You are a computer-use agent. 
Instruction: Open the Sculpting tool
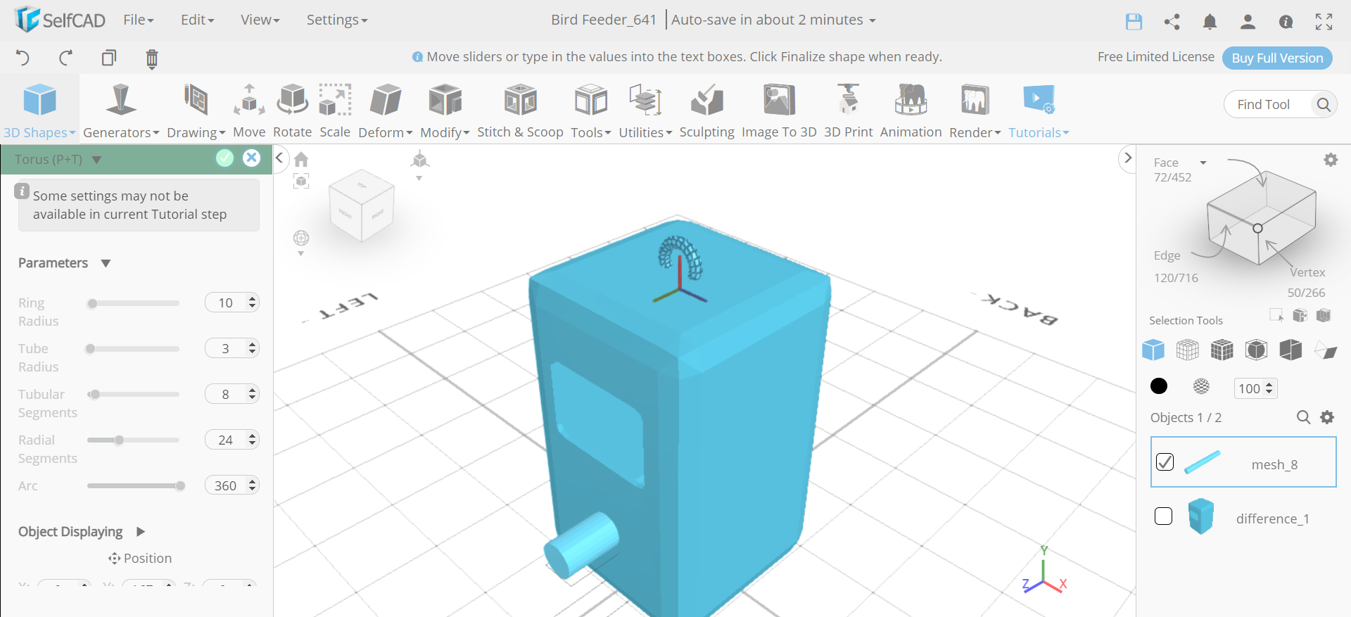[x=706, y=111]
